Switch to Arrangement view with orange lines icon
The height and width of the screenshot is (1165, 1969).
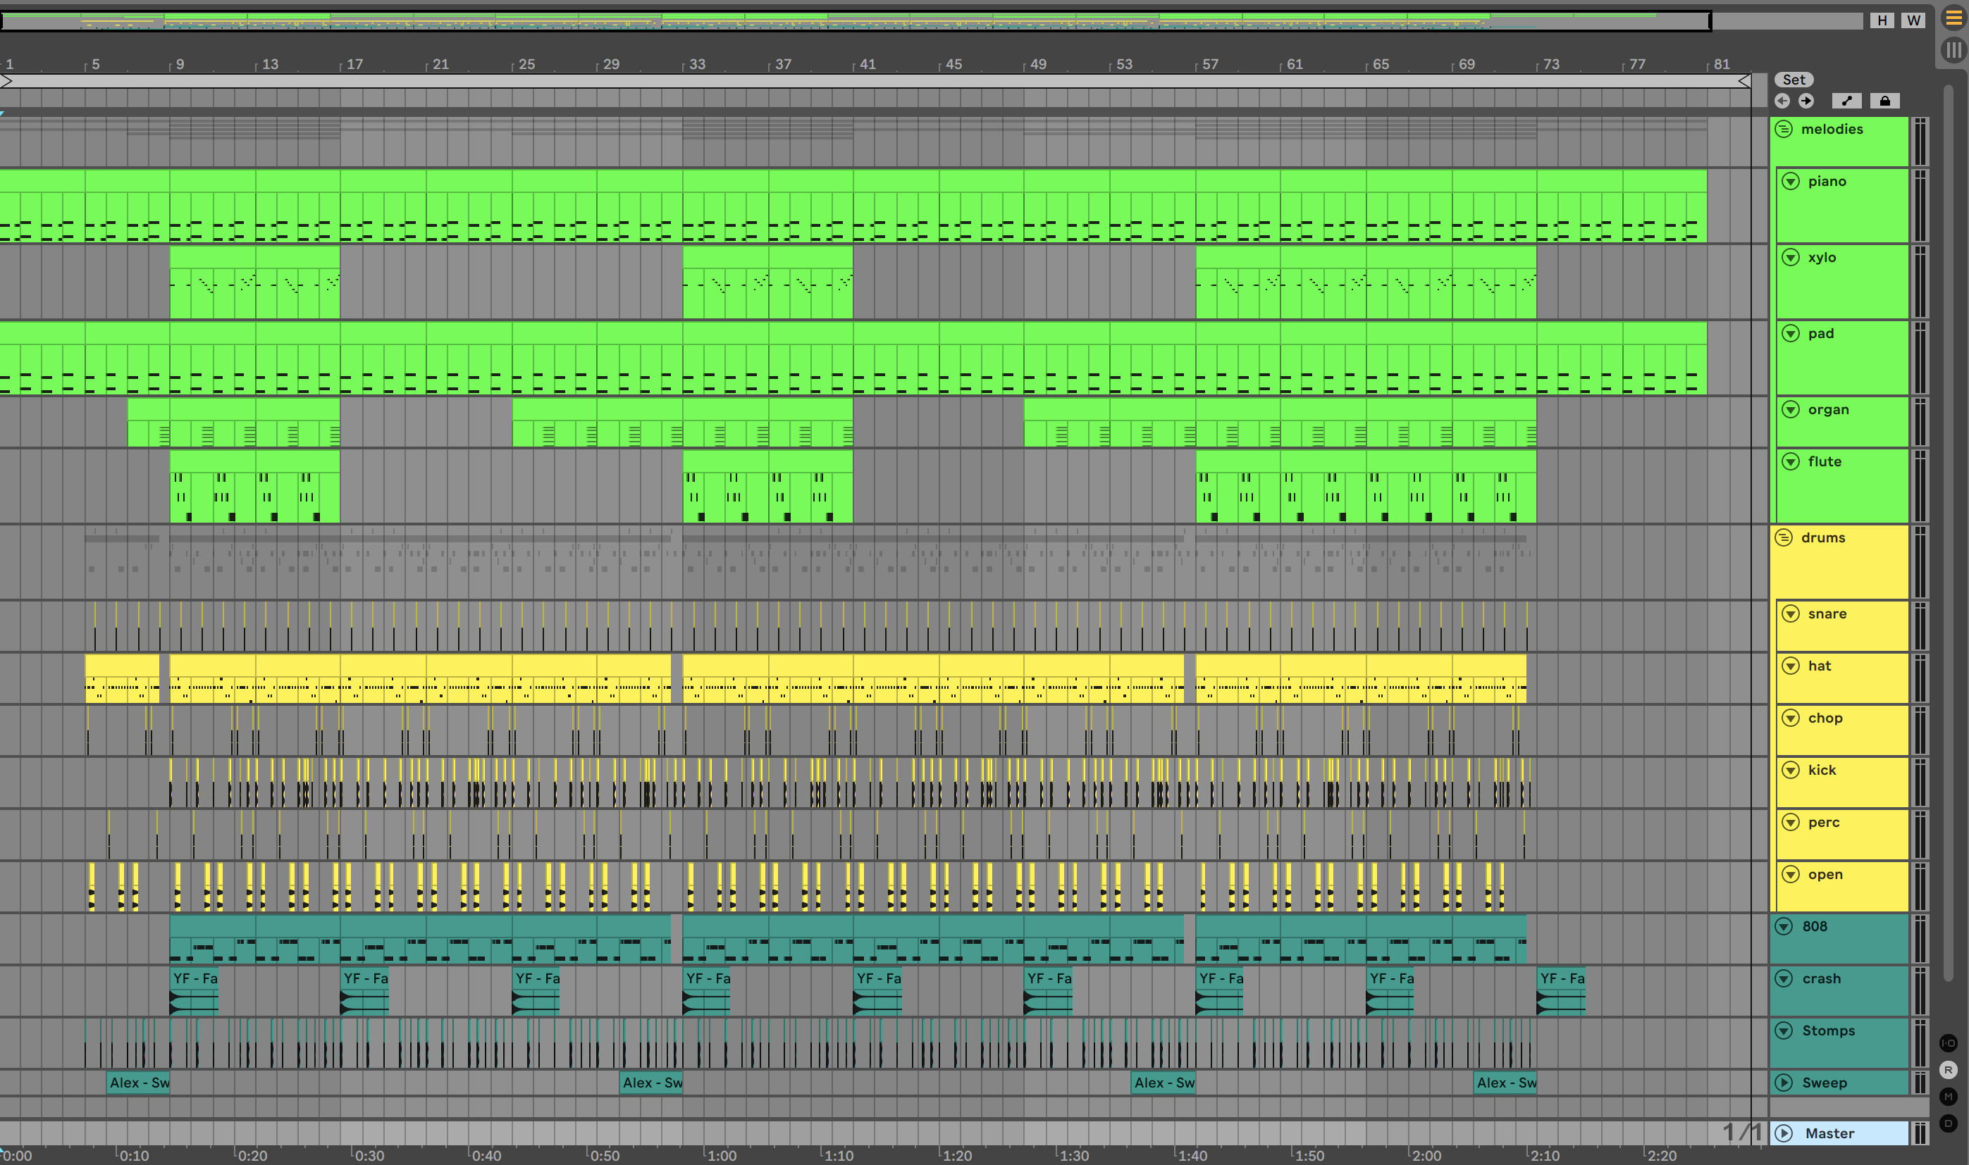[1953, 18]
